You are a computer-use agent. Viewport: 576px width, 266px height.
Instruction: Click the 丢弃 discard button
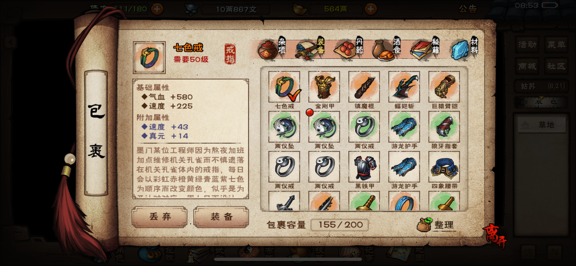pos(160,217)
